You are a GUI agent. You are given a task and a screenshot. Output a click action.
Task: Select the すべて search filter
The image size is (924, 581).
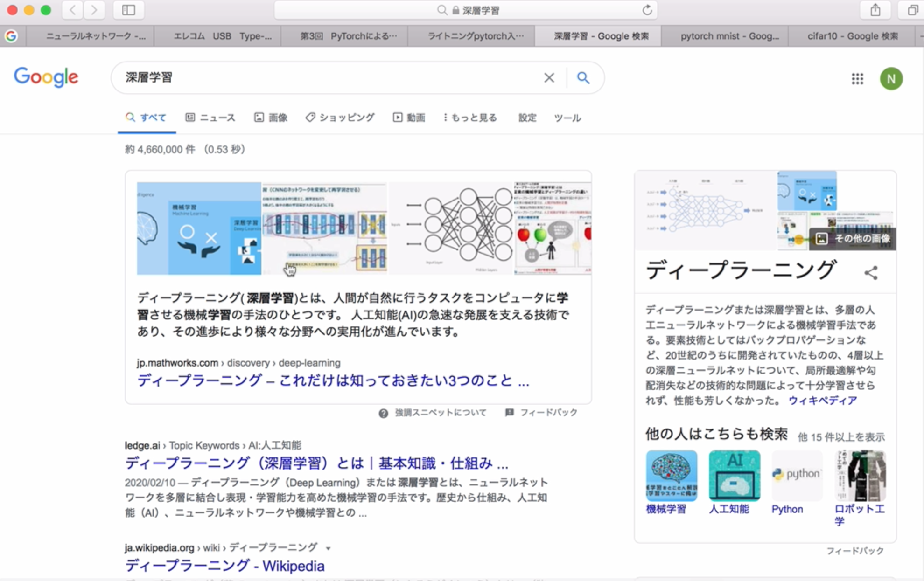tap(146, 118)
